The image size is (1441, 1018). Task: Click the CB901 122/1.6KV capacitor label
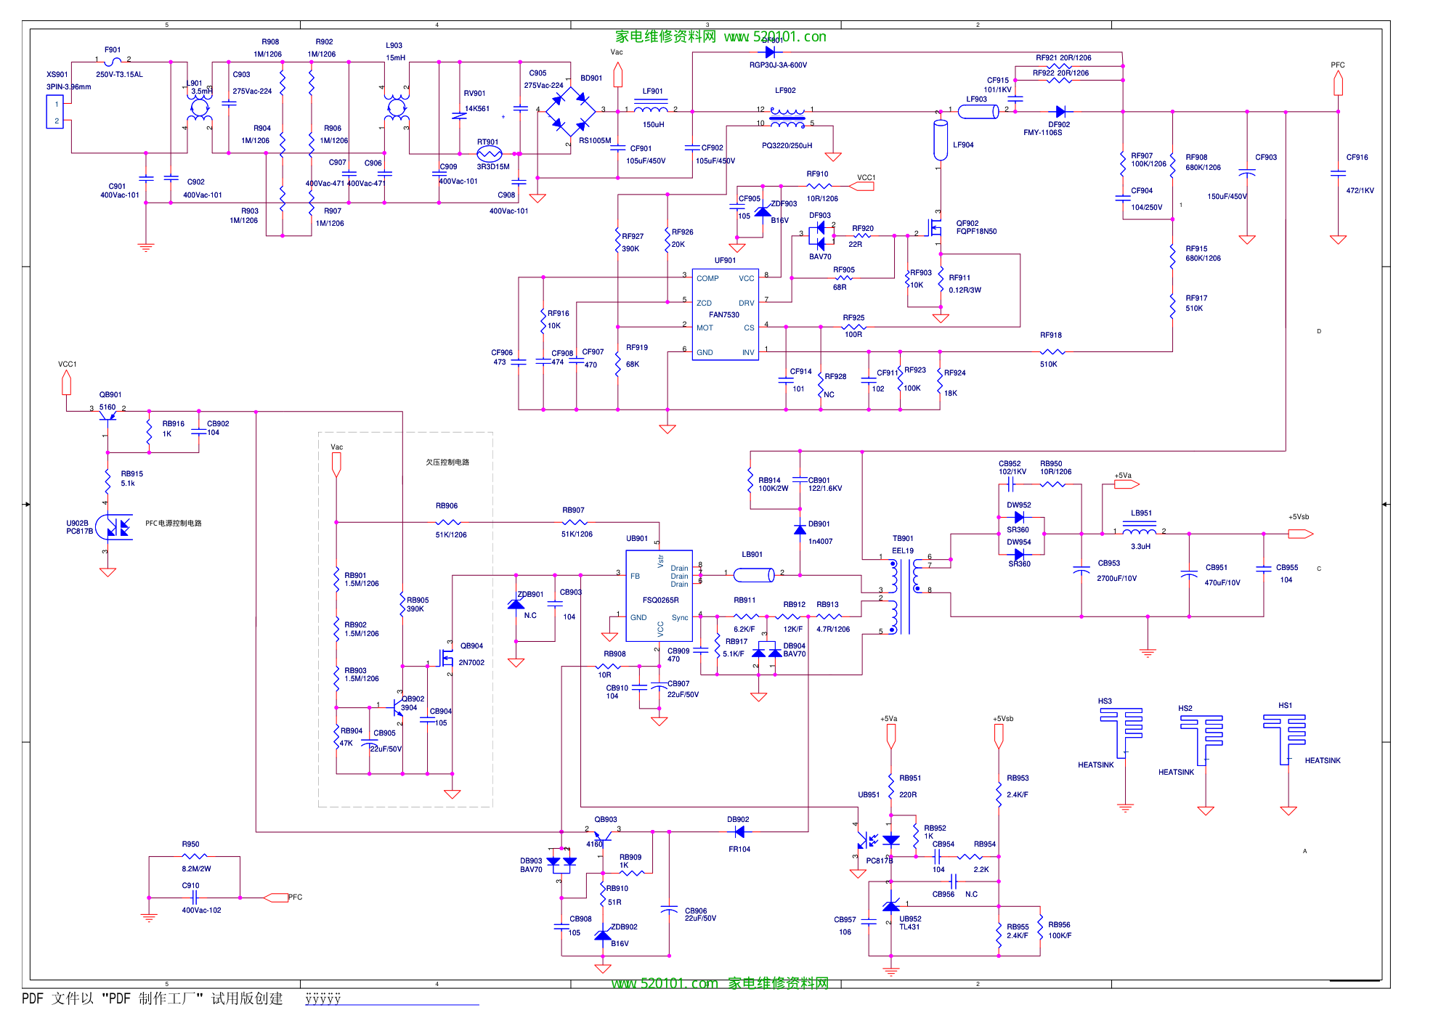coord(825,484)
